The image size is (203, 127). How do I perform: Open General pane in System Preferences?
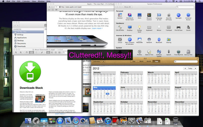(x=120, y=16)
